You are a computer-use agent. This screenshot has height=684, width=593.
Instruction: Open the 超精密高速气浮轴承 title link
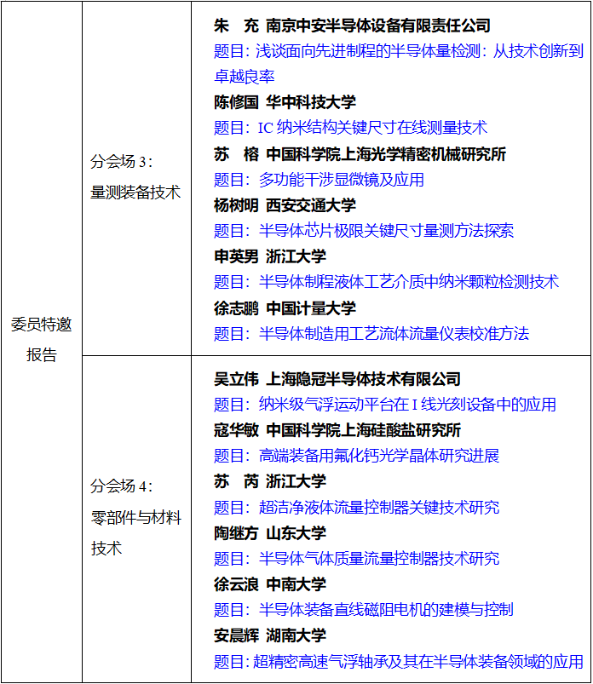[398, 661]
